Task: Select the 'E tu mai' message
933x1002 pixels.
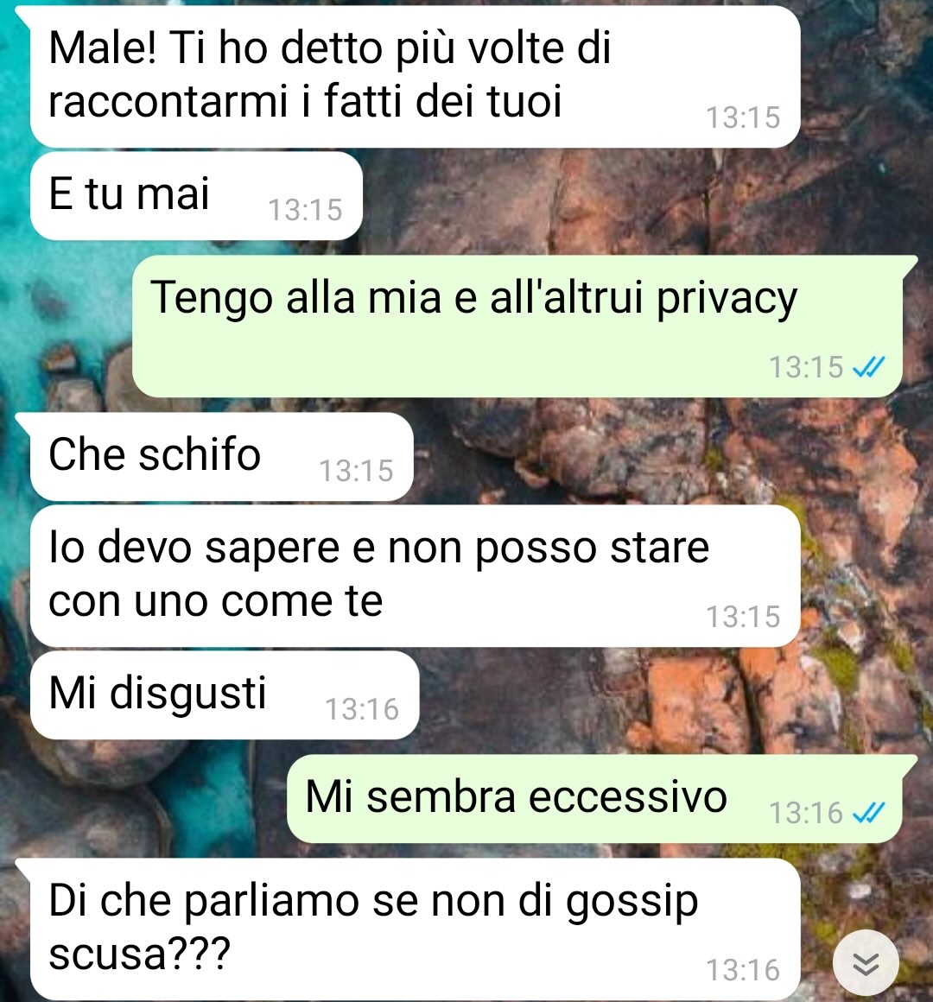Action: coord(196,195)
